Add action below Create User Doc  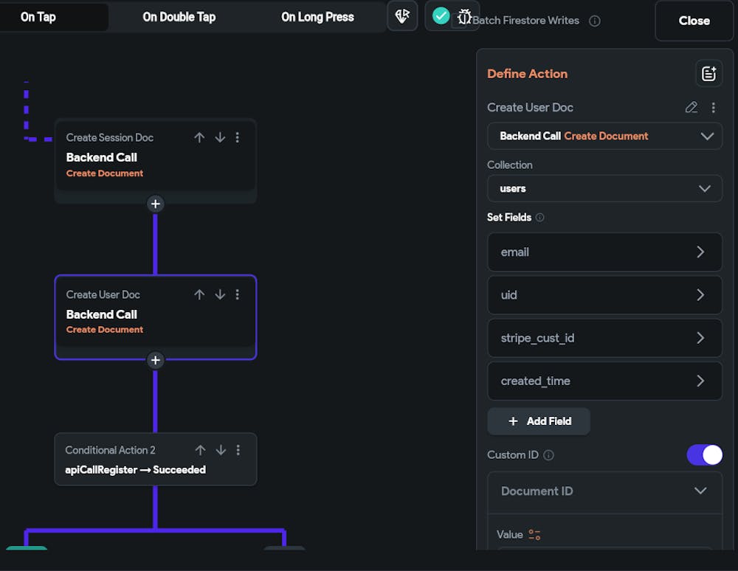[155, 360]
